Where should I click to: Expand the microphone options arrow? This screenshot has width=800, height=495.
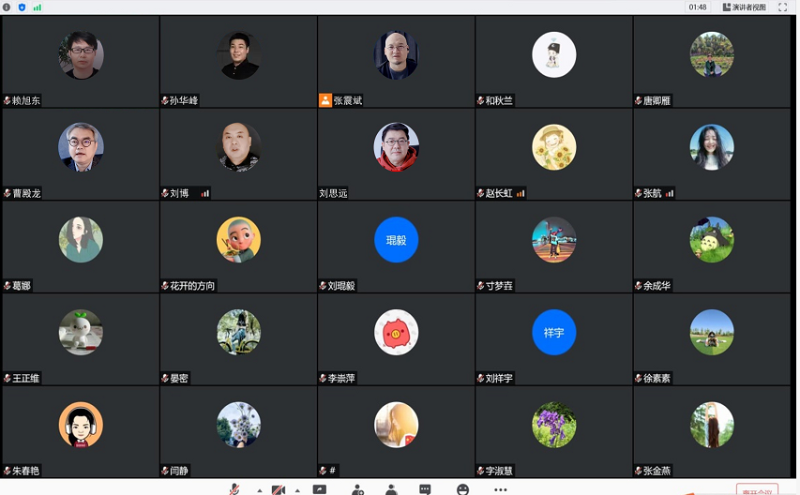click(x=260, y=490)
